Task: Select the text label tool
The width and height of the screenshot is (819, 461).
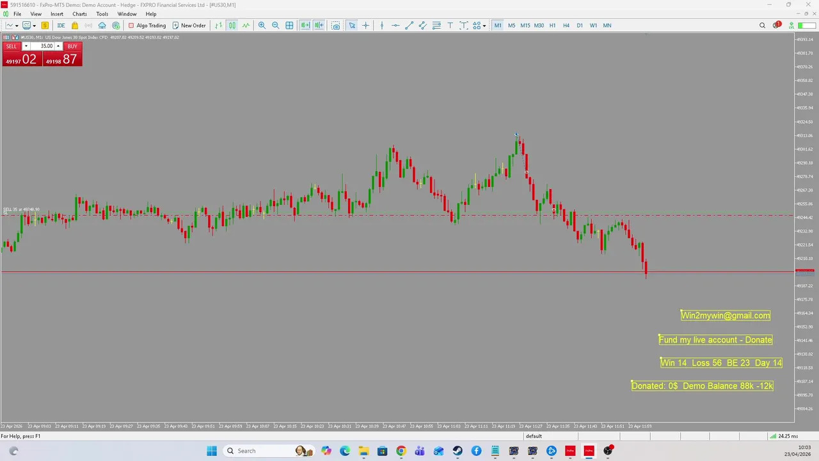Action: pyautogui.click(x=464, y=26)
